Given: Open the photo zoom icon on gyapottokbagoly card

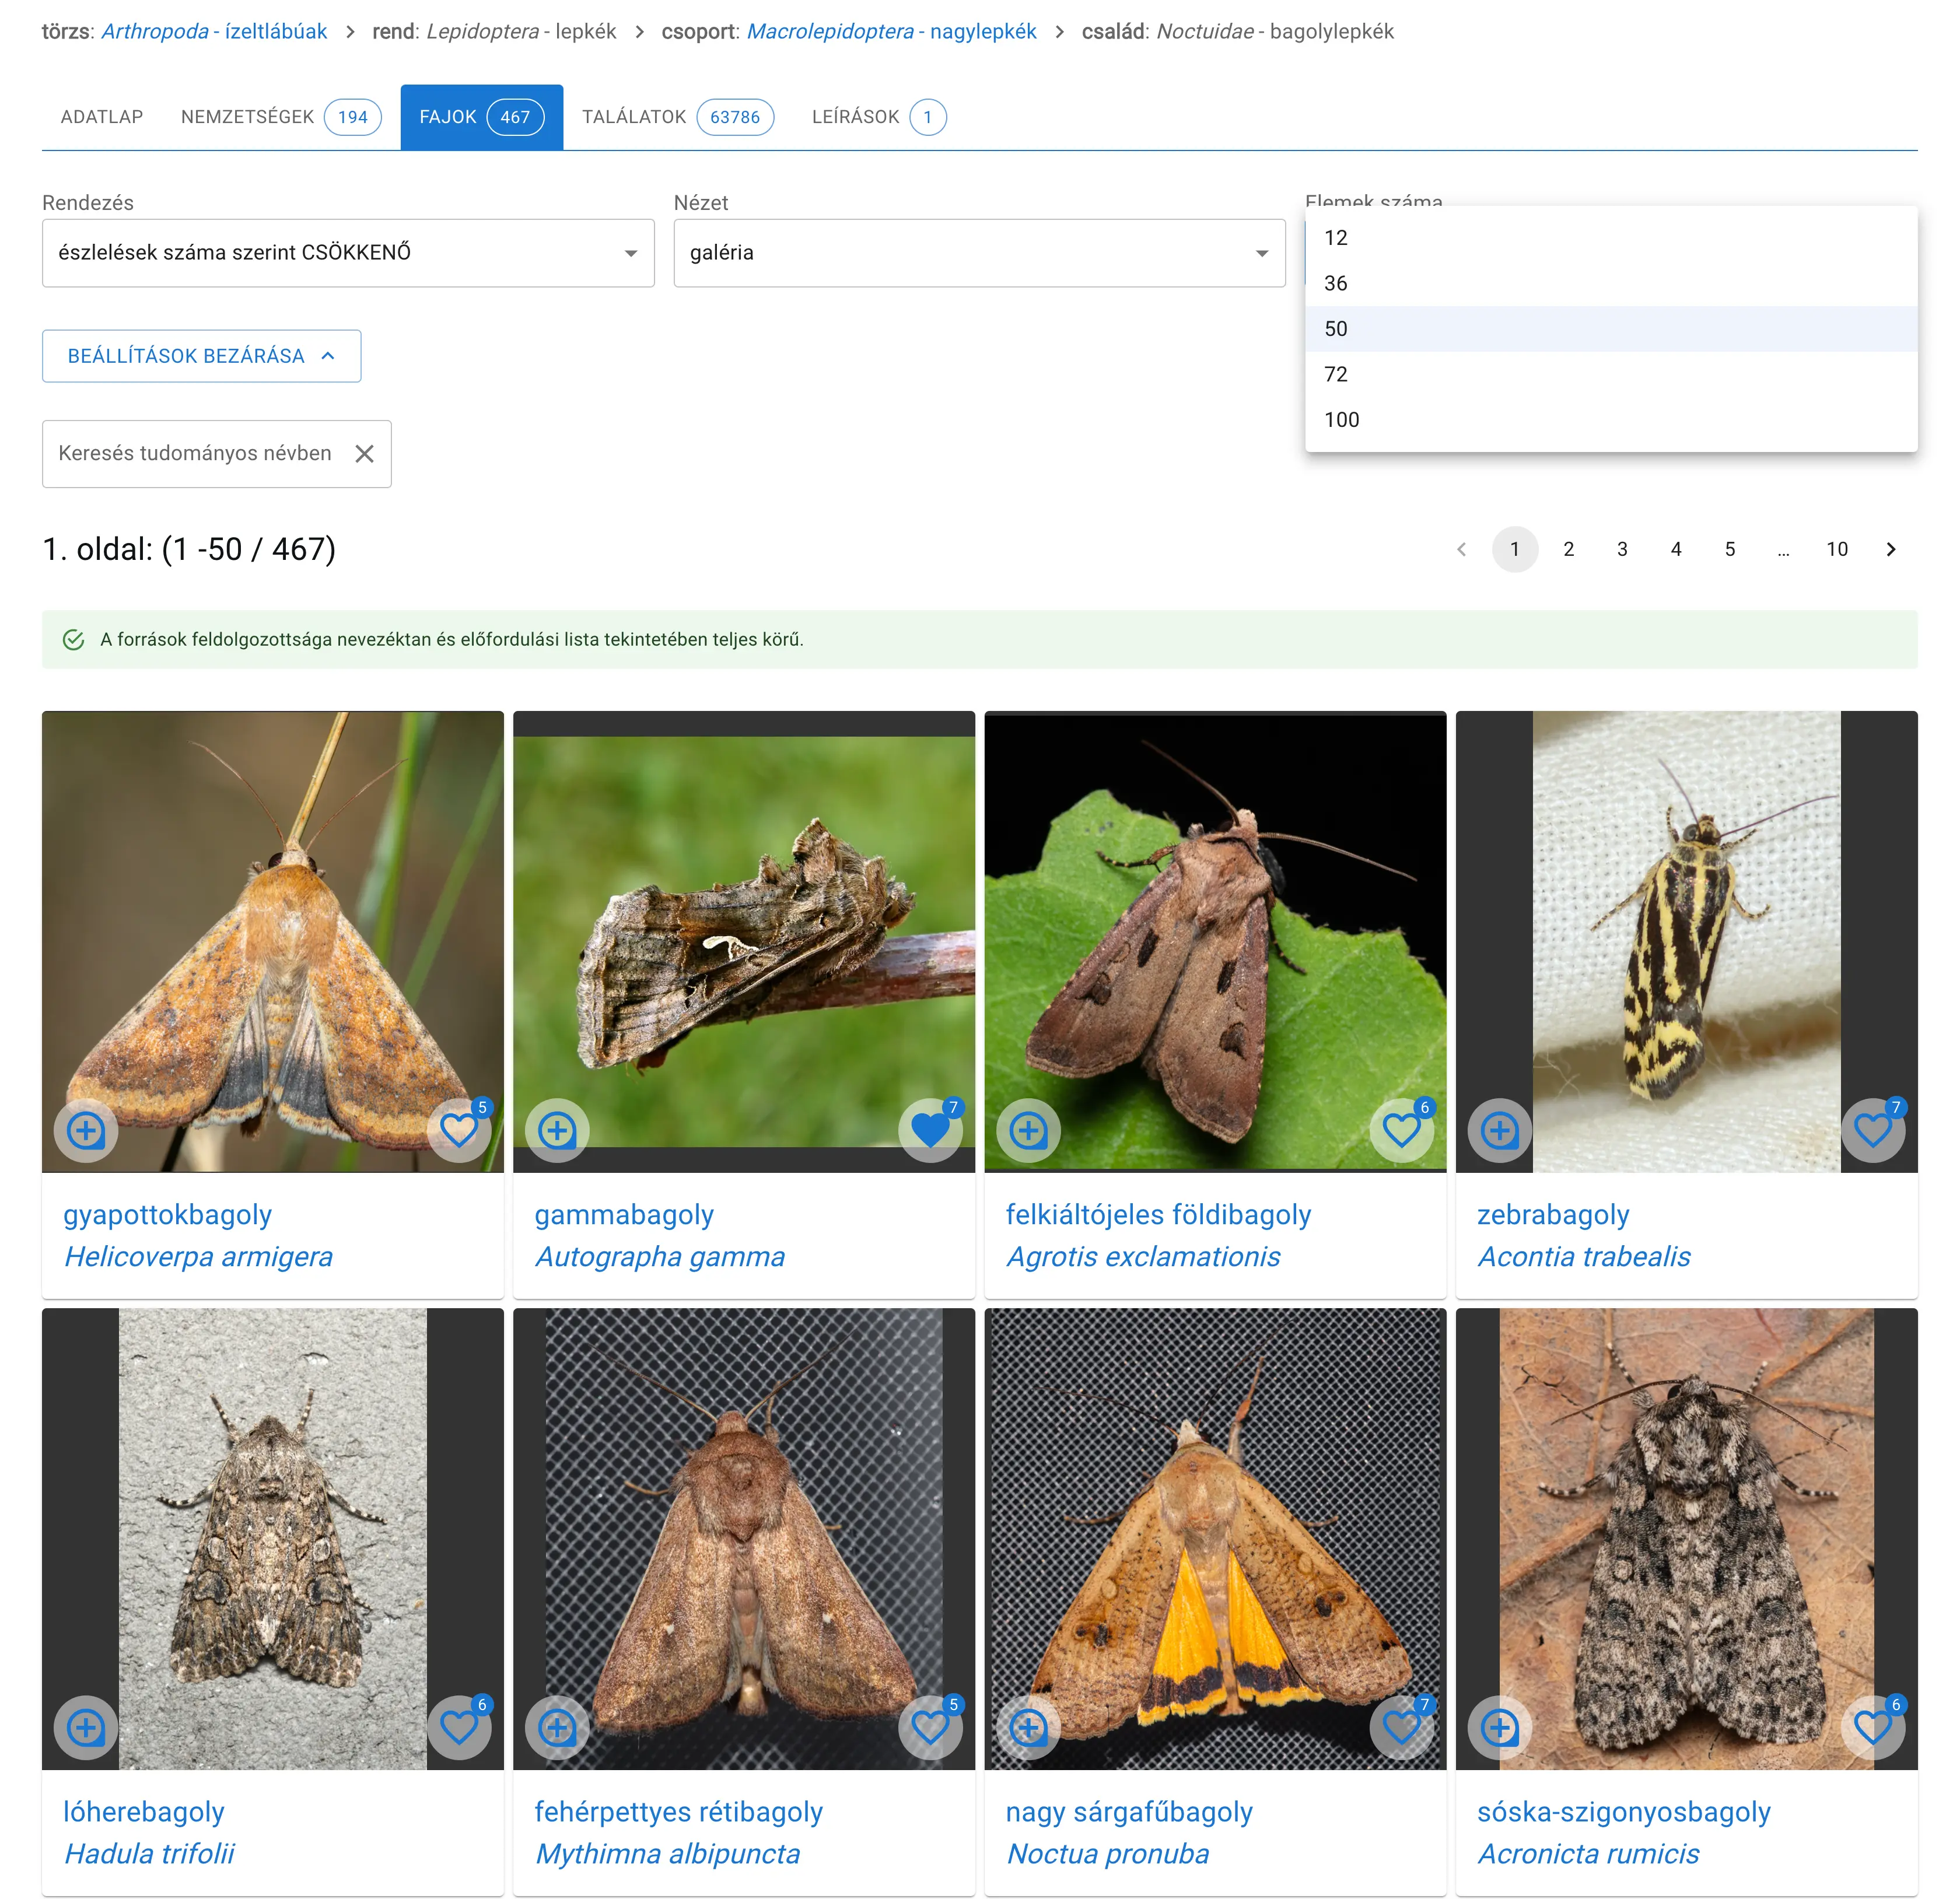Looking at the screenshot, I should (x=86, y=1131).
